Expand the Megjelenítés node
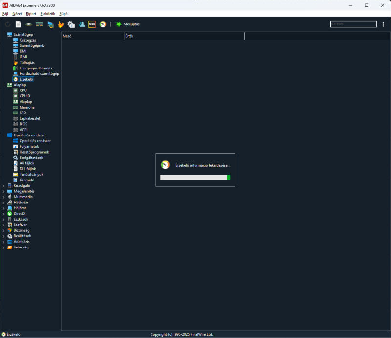Viewport: 391px width, 338px height. tap(3, 191)
